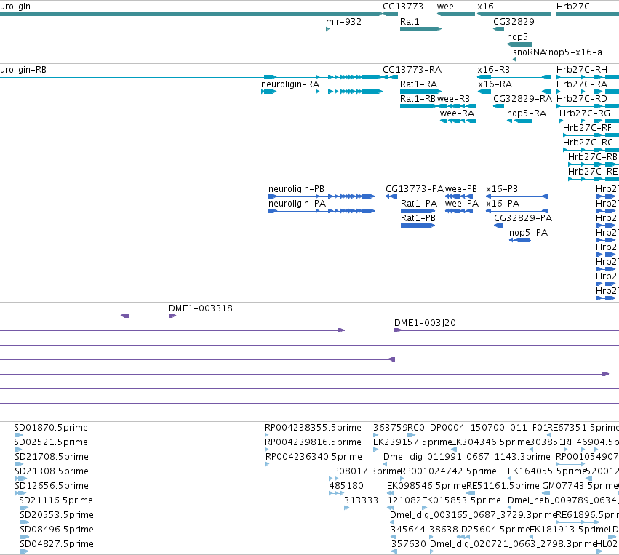Viewport: 619px width, 555px height.
Task: Select the x16-RA transcript
Action: pos(514,92)
